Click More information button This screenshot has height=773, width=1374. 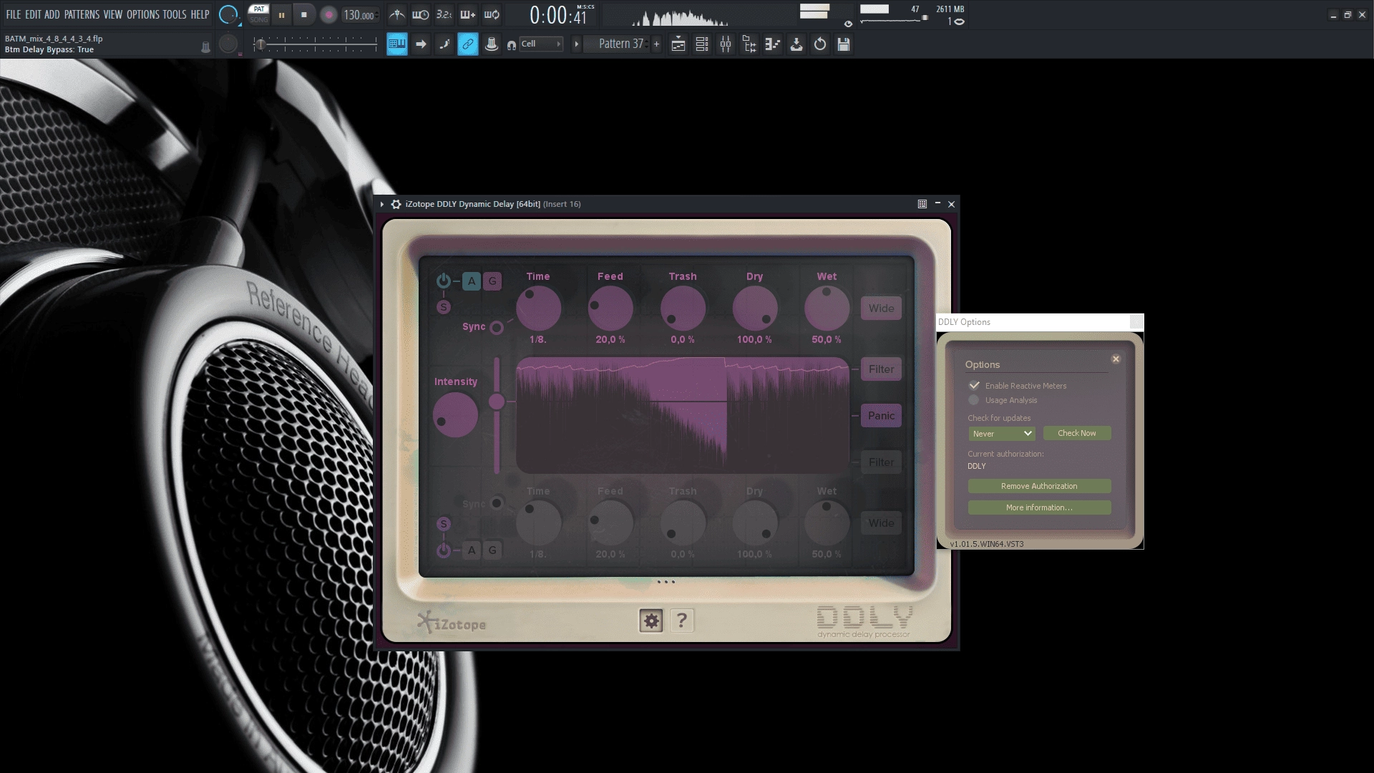1039,507
